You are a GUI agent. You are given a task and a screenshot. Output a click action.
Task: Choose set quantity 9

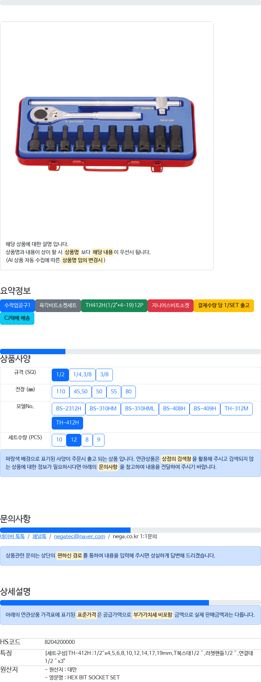[98, 440]
